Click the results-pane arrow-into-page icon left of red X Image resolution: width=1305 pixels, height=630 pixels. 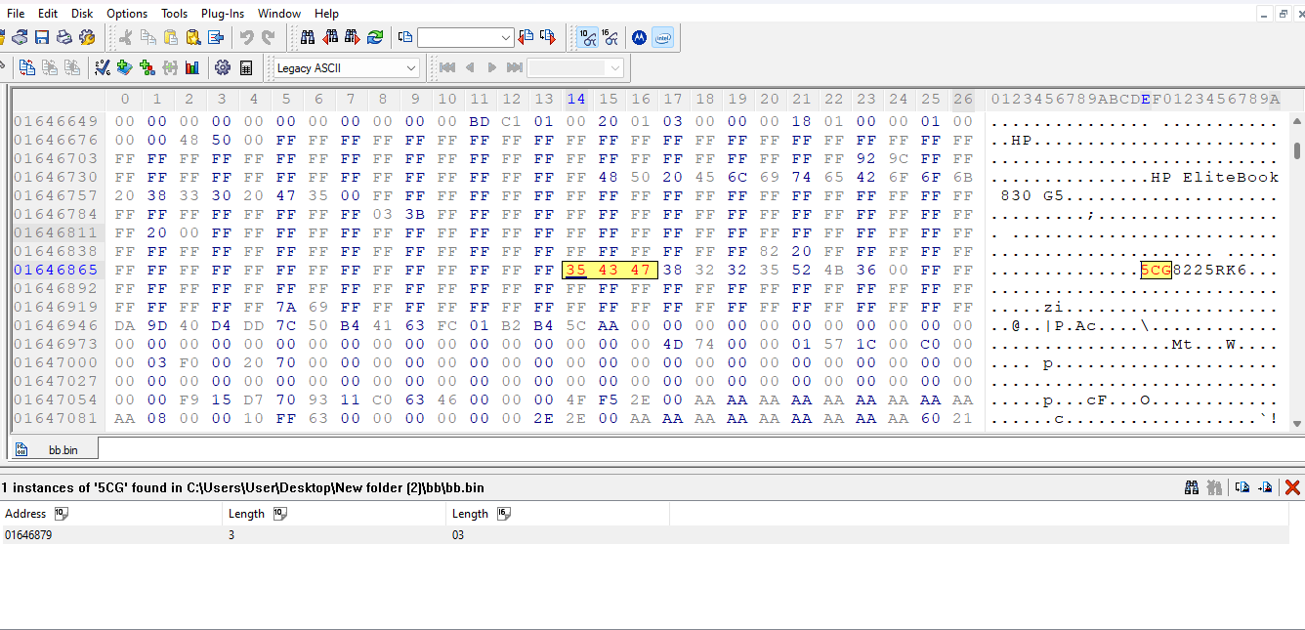click(x=1266, y=486)
